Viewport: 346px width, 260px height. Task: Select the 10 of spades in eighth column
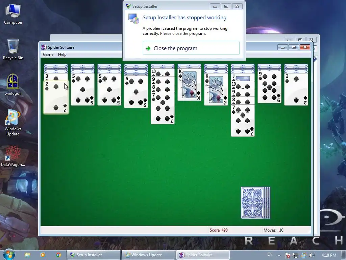coord(243,85)
